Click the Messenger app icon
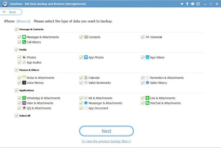Image resolution: width=221 pixels, height=148 pixels. pos(86,103)
